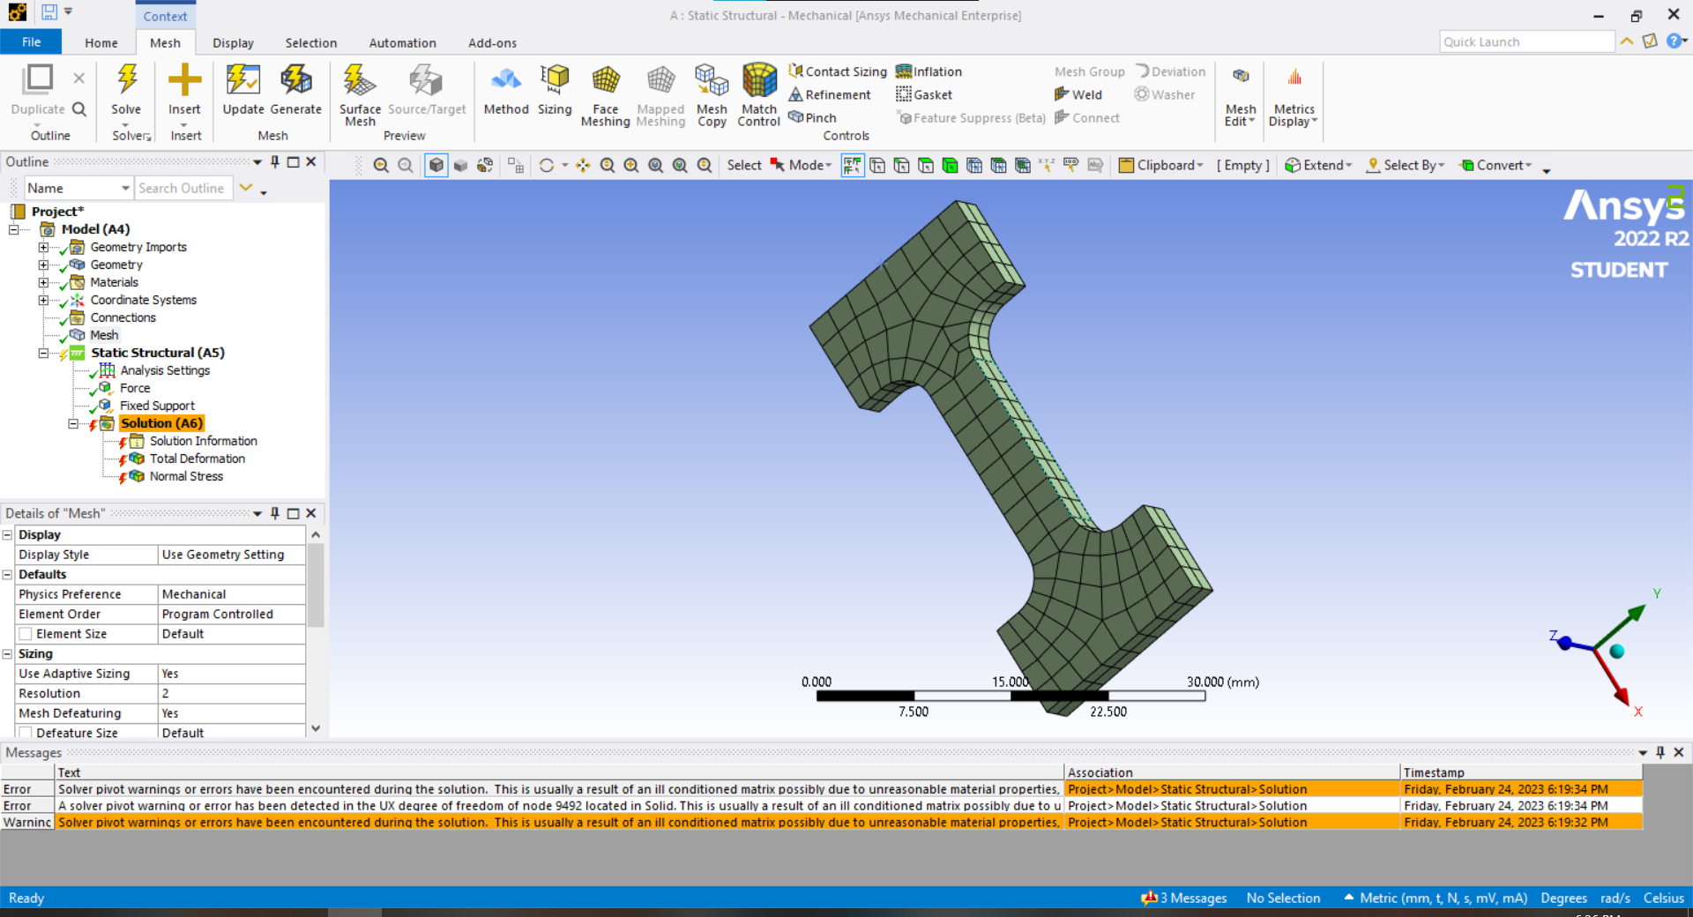Select the Face Meshing tool
The image size is (1693, 917).
(x=605, y=81)
